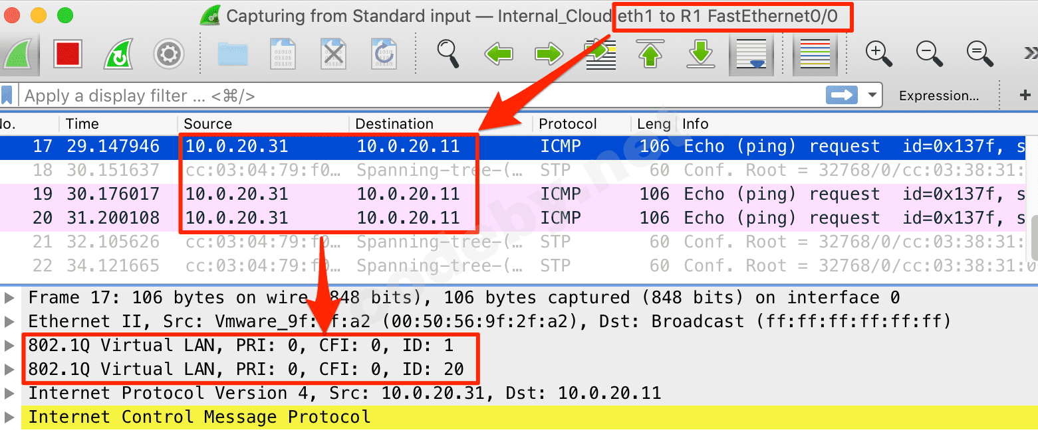Open the Find Packet search tool
The width and height of the screenshot is (1038, 442).
tap(448, 54)
